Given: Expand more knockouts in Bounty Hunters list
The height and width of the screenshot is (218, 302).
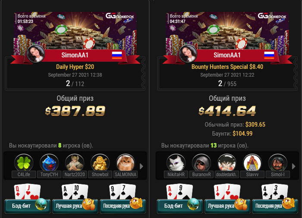Looking at the screenshot, I should tap(293, 166).
